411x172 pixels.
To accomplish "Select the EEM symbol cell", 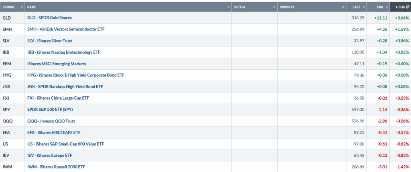I will tap(12, 64).
